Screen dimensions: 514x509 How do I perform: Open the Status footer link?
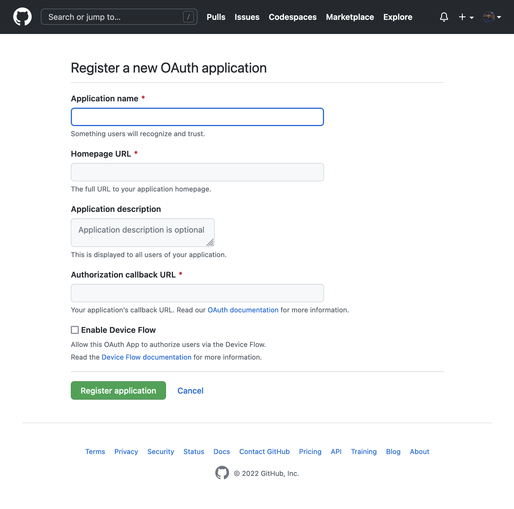194,452
